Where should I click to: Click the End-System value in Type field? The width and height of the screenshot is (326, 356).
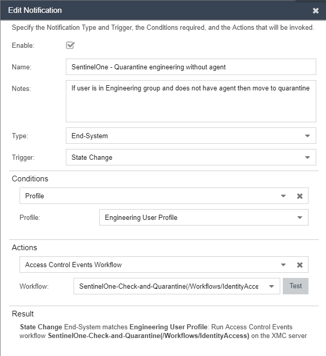(89, 136)
